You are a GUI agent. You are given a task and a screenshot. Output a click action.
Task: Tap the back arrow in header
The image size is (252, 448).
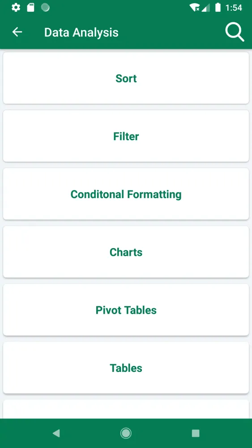click(17, 32)
